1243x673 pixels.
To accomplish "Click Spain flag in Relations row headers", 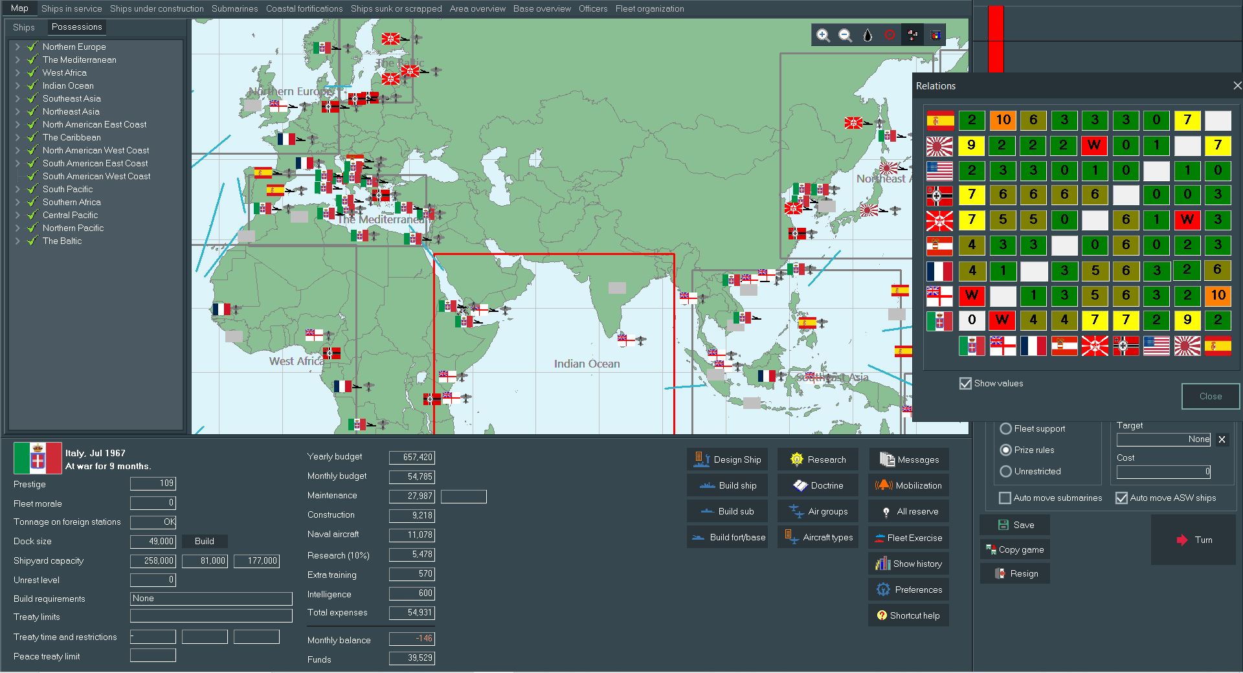I will tap(940, 120).
